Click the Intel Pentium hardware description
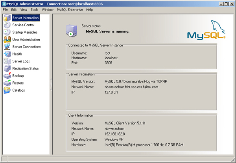Screen dimensions: 236x163 coord(144,145)
